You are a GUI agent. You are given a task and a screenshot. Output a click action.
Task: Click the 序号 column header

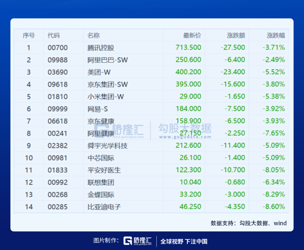(x=29, y=35)
